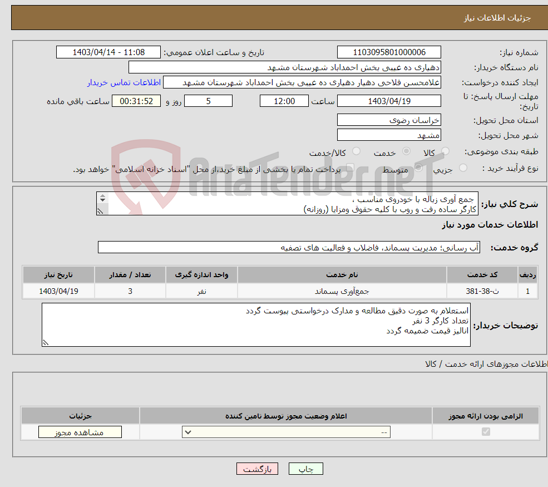
Task: Click the بازگشت back button
Action: [x=257, y=469]
